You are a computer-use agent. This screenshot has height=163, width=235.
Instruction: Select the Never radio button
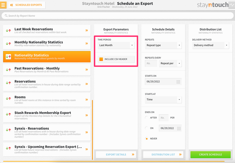coord(147,139)
